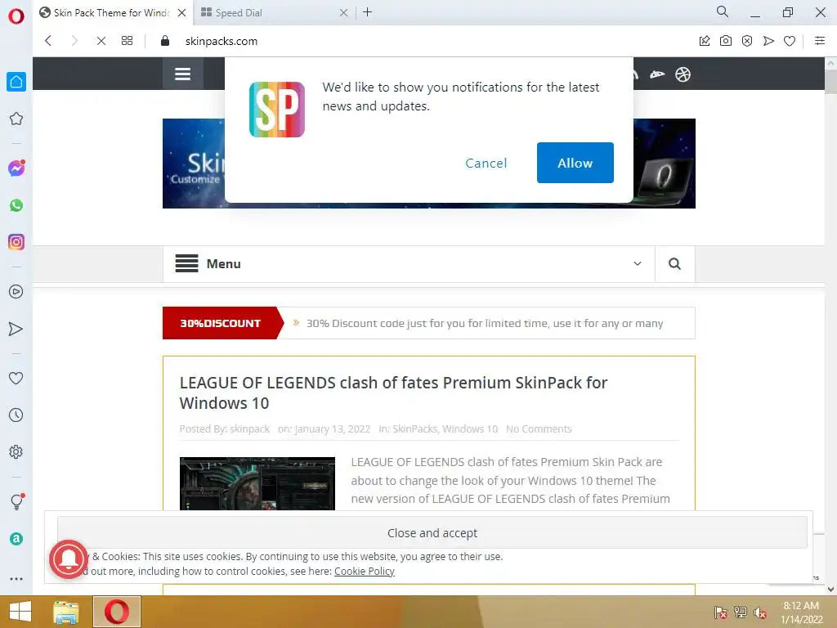Open Messenger from the sidebar

point(16,168)
